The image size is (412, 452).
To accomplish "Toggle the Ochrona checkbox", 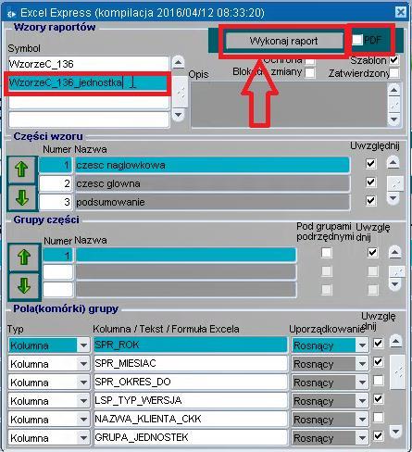I will pyautogui.click(x=310, y=60).
